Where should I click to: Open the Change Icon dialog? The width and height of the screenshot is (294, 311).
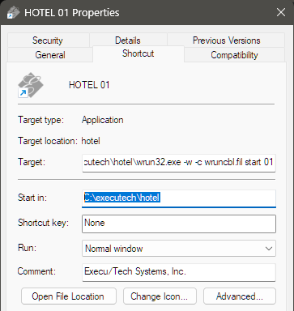[x=160, y=296]
